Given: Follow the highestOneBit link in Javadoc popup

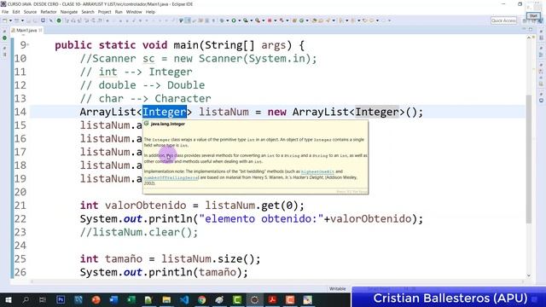Looking at the screenshot, I should [x=317, y=171].
